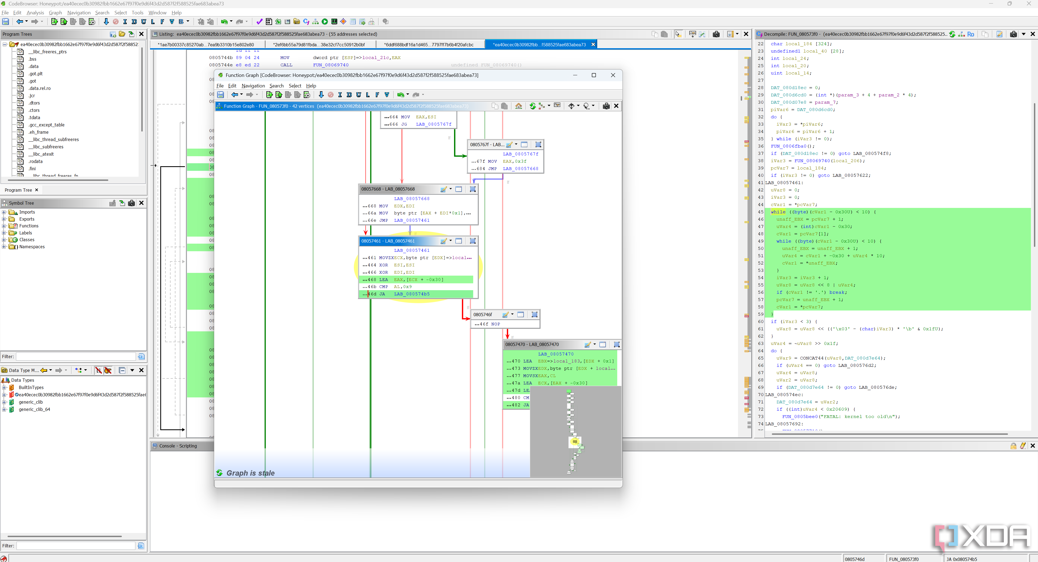
Task: Expand the Imports node in Symbol Tree
Action: tap(4, 212)
